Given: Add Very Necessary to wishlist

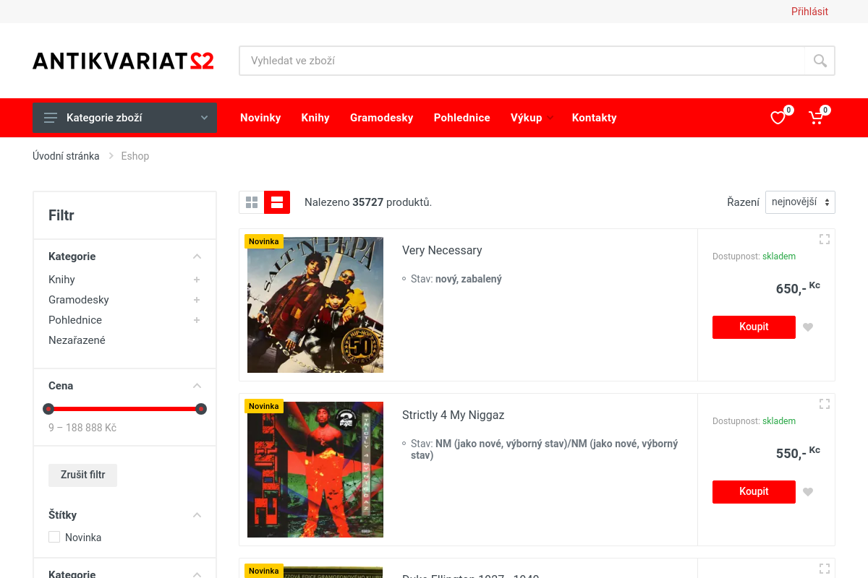Looking at the screenshot, I should click(808, 327).
